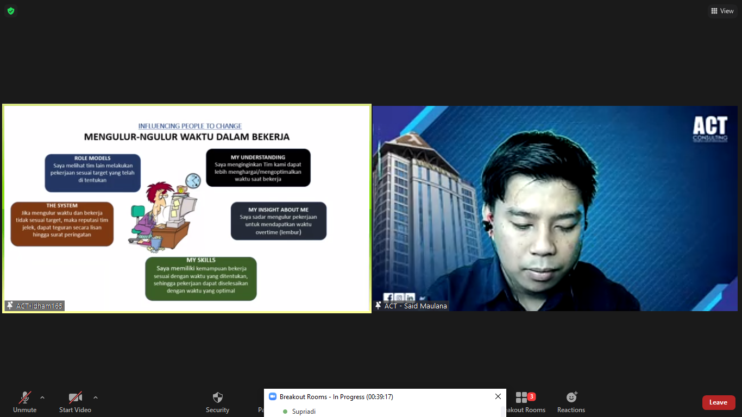
Task: Close the Breakout Rooms popup window
Action: [x=498, y=397]
